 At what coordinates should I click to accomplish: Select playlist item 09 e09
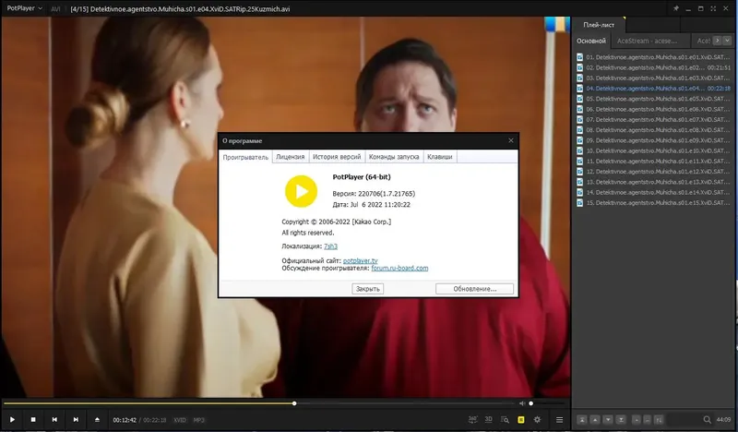[x=654, y=140]
